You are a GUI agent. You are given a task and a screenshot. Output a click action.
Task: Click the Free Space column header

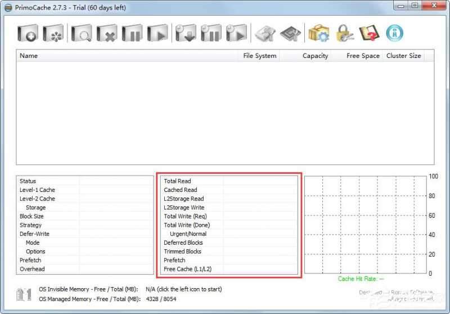coord(363,56)
